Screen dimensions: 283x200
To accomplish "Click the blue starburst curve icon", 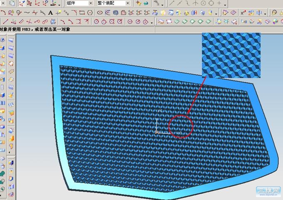I will click(53, 22).
